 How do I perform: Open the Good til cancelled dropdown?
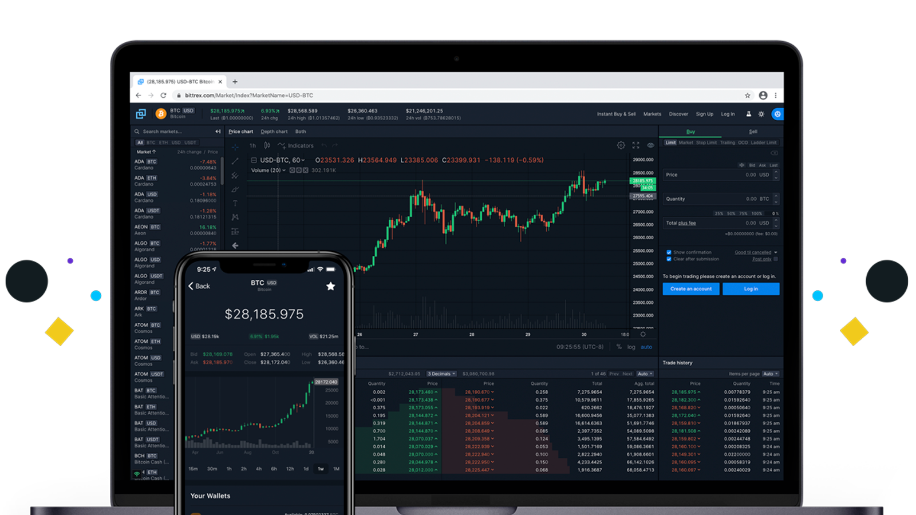pyautogui.click(x=756, y=252)
